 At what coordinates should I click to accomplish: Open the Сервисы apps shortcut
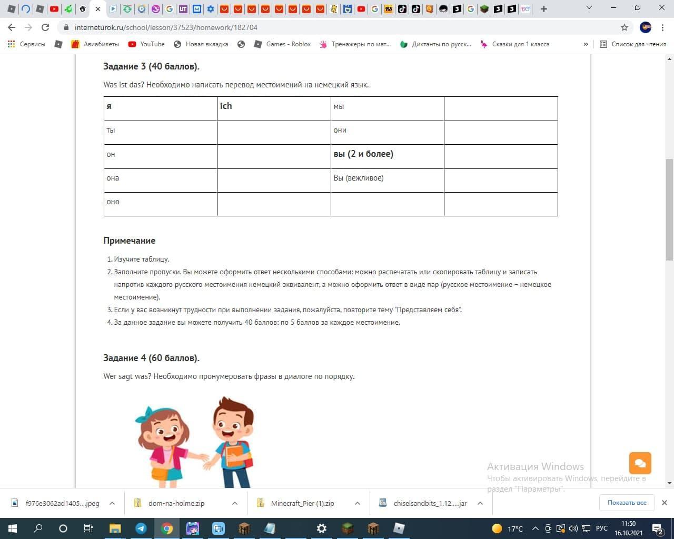[26, 44]
